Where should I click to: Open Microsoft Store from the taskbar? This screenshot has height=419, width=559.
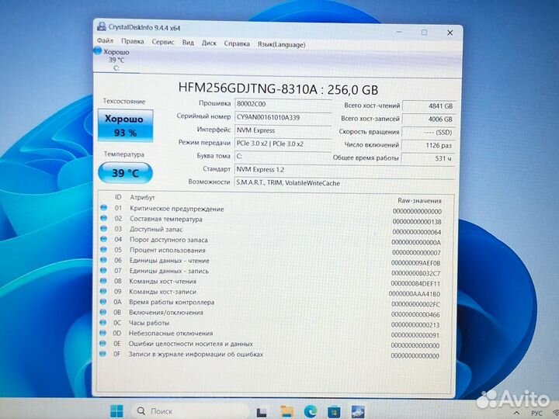point(334,411)
